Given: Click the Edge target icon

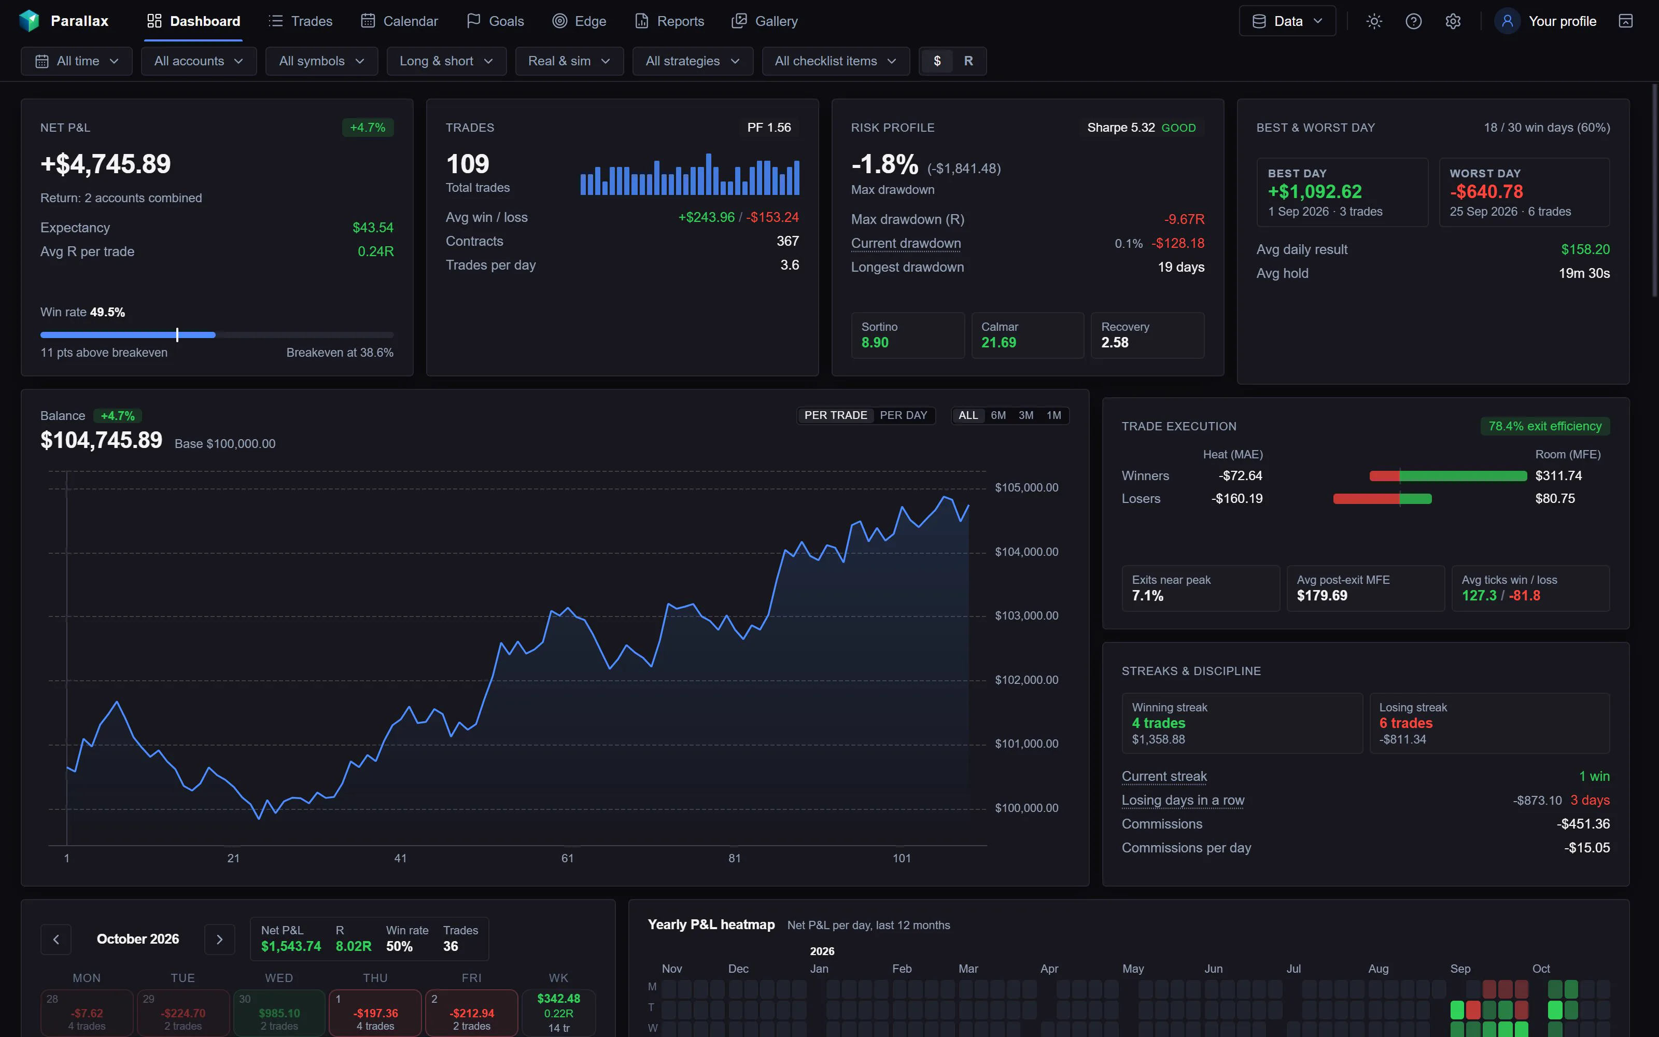Looking at the screenshot, I should [559, 21].
